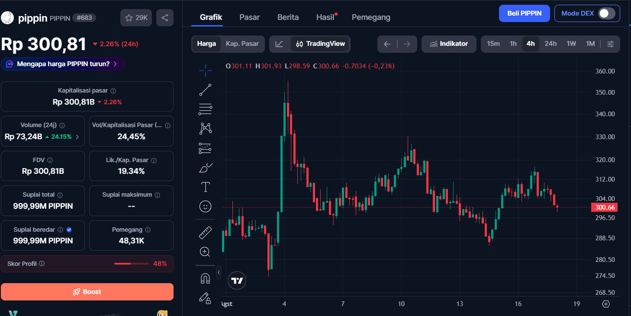Open the Indikator dropdown
Viewport: 631px width, 316px height.
click(449, 44)
